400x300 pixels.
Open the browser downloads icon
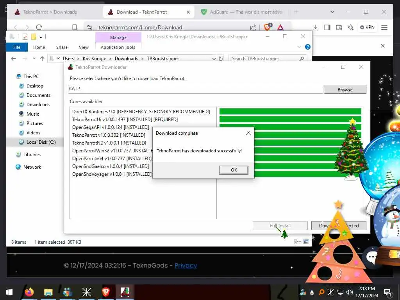click(315, 27)
